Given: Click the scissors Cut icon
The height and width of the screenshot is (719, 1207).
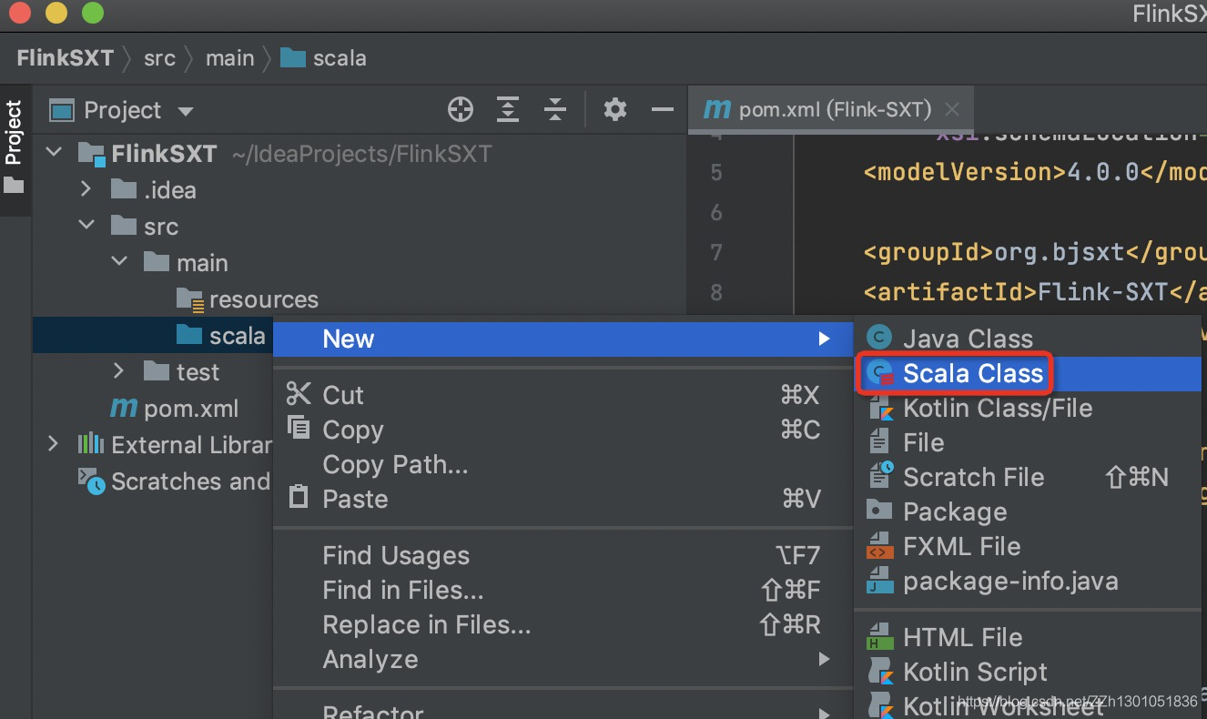Looking at the screenshot, I should click(299, 393).
